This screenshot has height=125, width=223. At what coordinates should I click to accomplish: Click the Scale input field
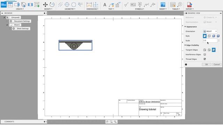click(x=210, y=41)
